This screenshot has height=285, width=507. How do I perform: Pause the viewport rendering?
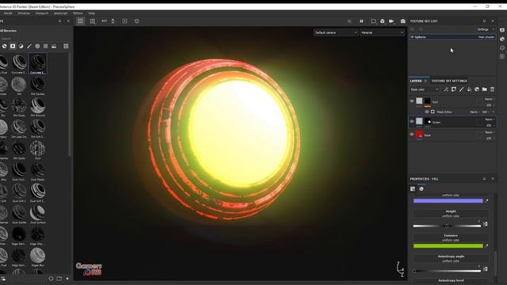pos(361,21)
